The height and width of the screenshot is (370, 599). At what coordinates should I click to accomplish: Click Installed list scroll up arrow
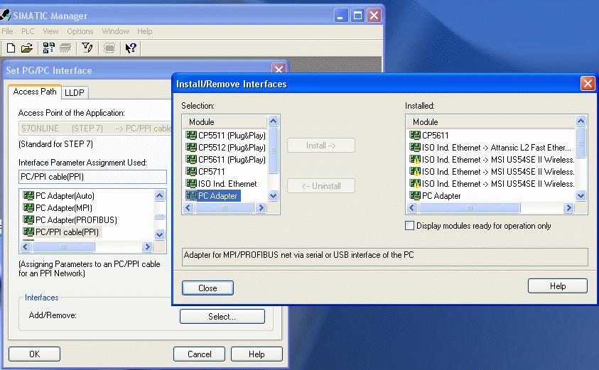tap(581, 121)
